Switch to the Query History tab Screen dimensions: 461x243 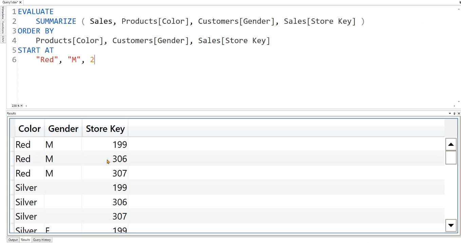[x=42, y=240]
